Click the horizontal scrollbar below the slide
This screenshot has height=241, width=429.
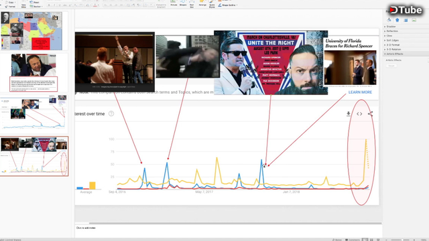click(x=235, y=223)
